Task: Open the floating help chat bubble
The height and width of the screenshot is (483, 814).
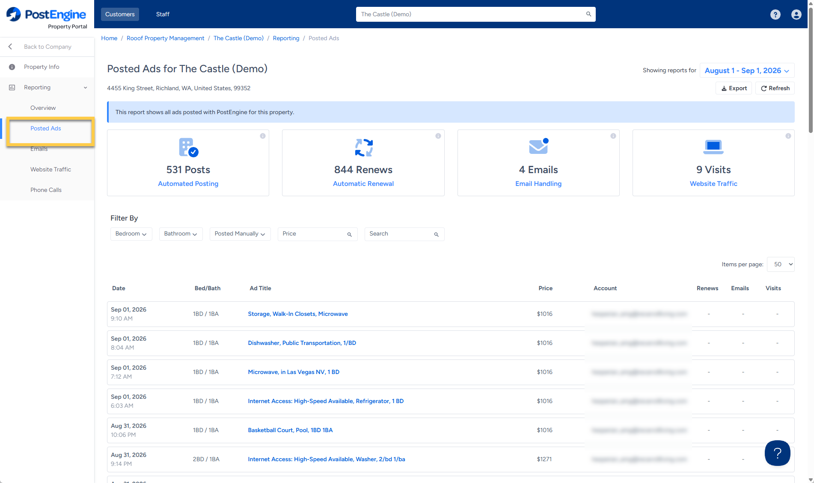Action: coord(777,453)
